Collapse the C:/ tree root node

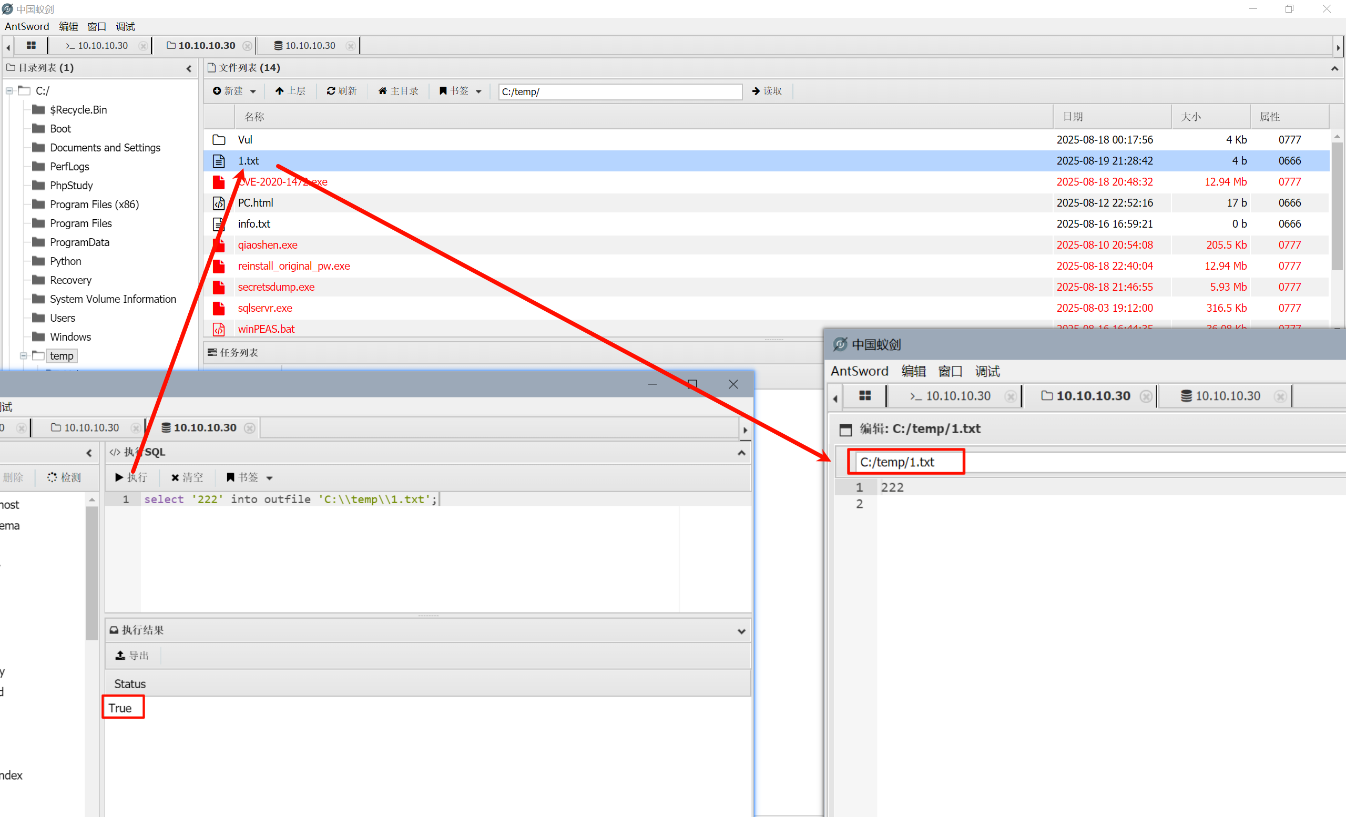click(9, 90)
